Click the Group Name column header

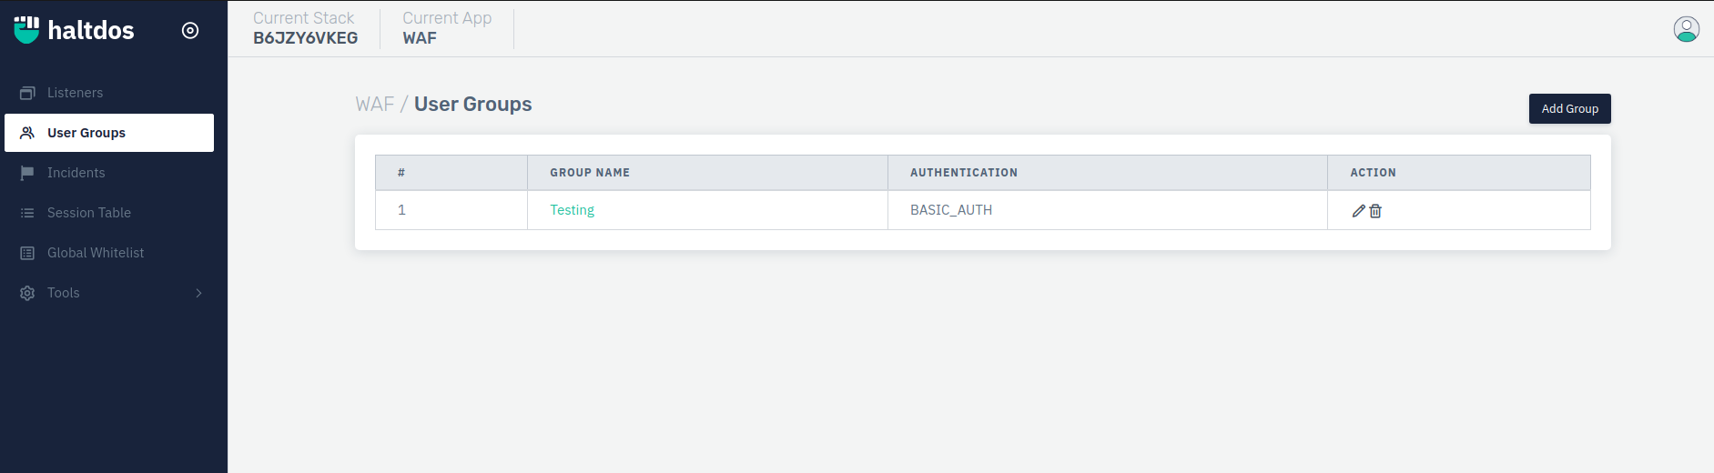(x=590, y=173)
